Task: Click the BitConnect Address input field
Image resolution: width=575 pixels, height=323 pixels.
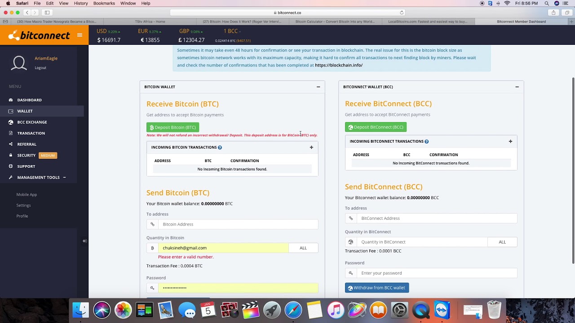Action: pos(437,218)
